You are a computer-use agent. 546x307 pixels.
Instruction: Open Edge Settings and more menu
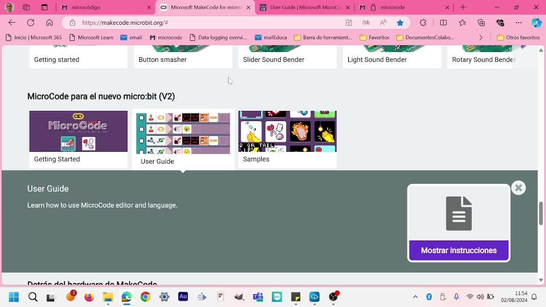click(519, 23)
